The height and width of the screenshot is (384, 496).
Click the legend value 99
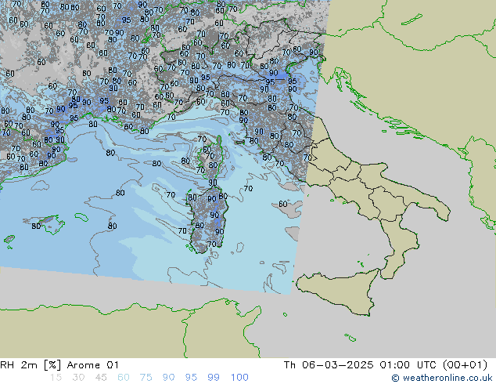click(x=214, y=378)
